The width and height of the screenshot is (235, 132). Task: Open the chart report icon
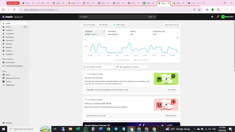[x=177, y=38]
